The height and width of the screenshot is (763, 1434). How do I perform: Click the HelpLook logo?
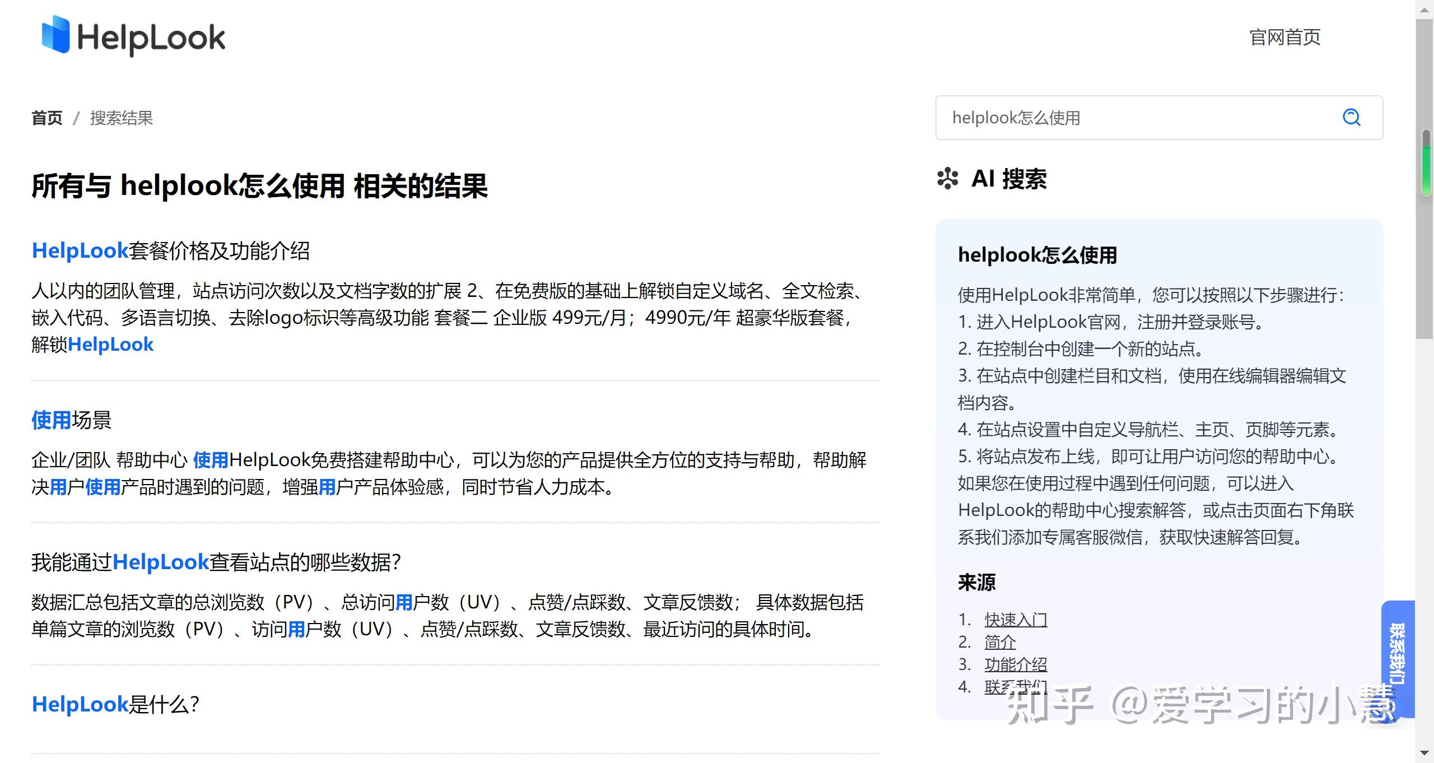pyautogui.click(x=133, y=36)
